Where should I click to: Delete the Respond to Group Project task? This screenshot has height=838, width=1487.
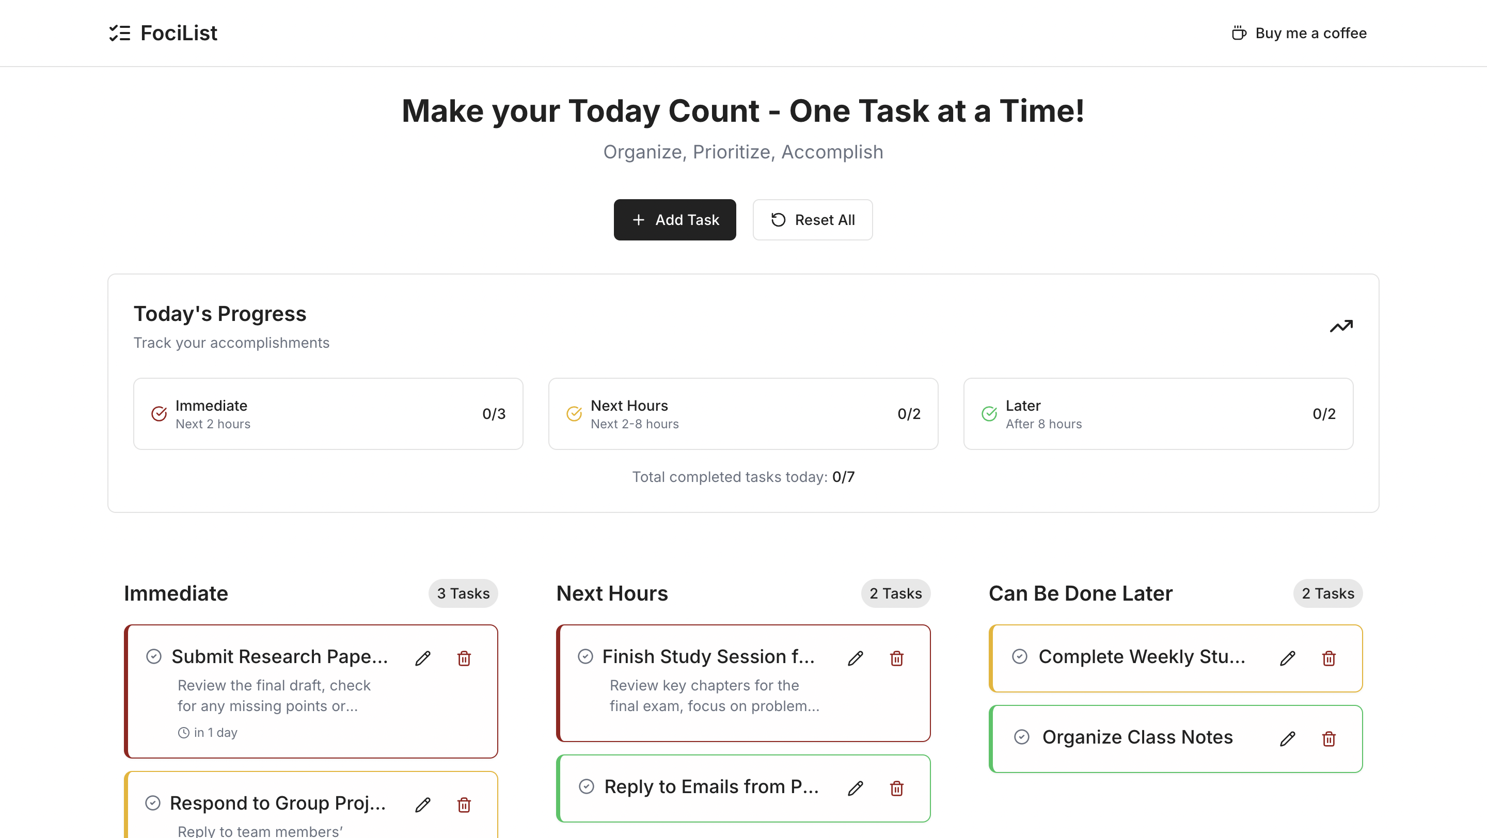point(464,804)
